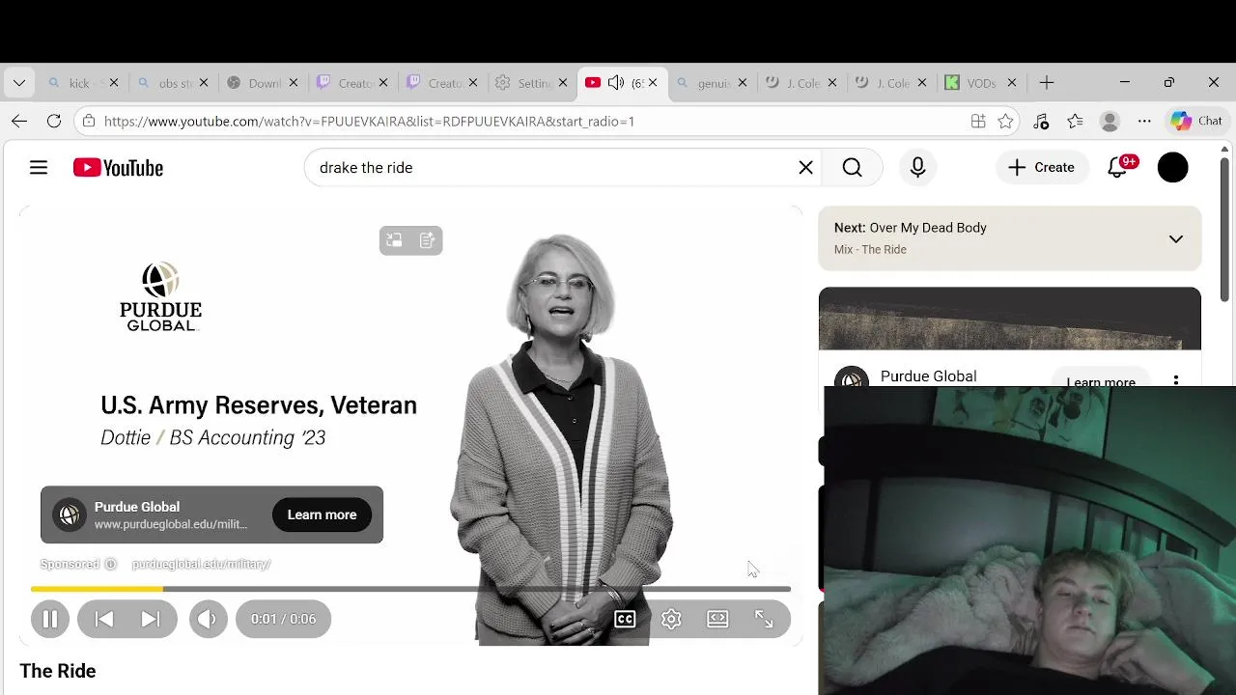The height and width of the screenshot is (695, 1236).
Task: Open the Favorites list icon
Action: 1075,122
